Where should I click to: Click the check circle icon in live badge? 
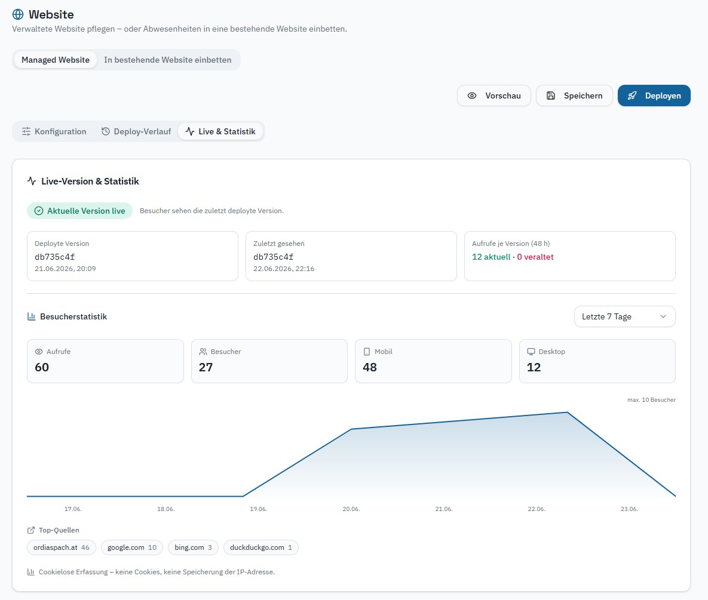(39, 211)
